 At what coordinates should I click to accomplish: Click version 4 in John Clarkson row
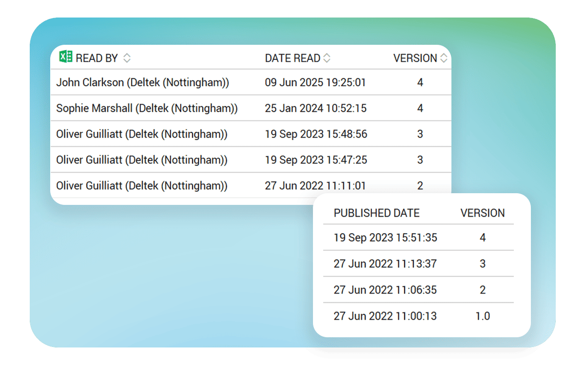[420, 83]
